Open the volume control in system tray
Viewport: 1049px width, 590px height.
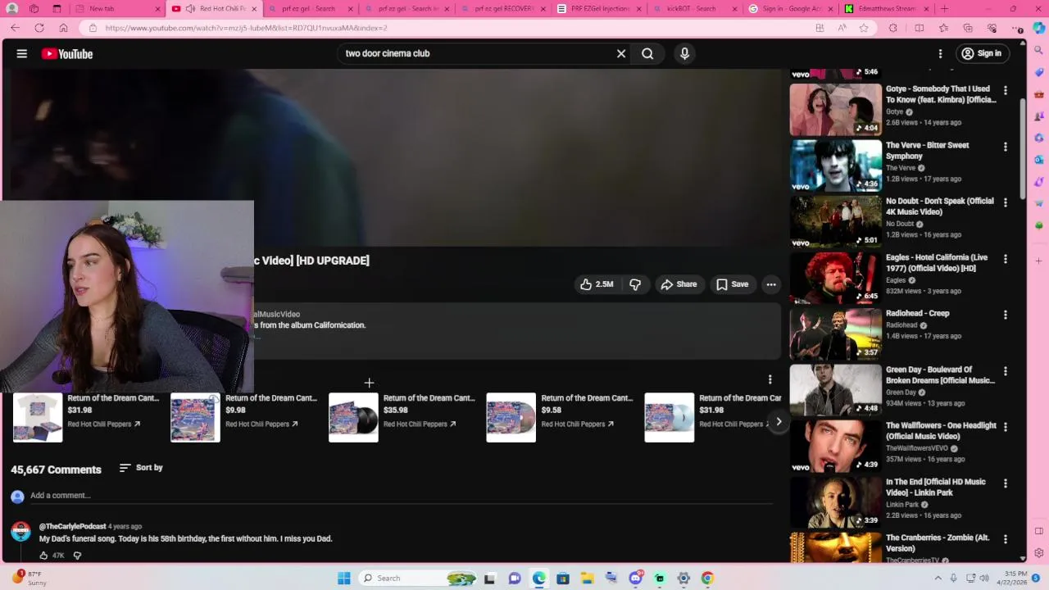pyautogui.click(x=984, y=579)
